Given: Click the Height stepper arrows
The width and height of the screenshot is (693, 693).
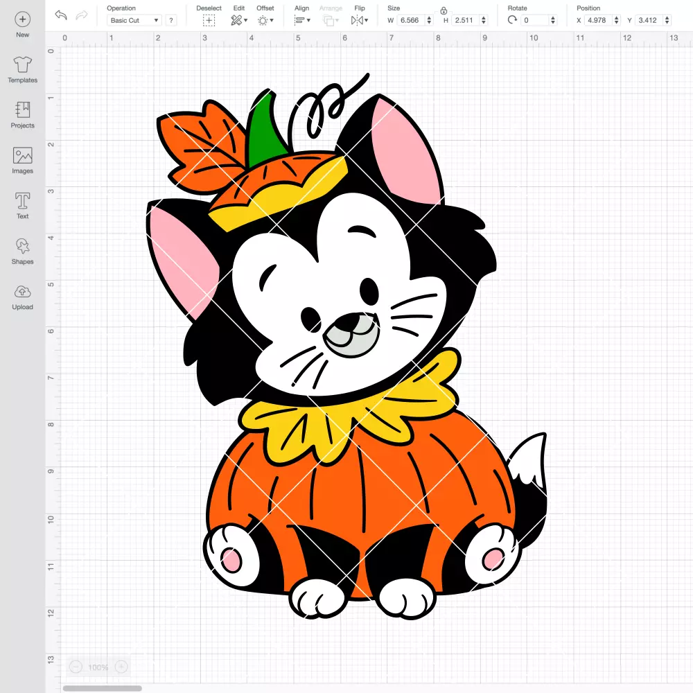Looking at the screenshot, I should click(484, 20).
